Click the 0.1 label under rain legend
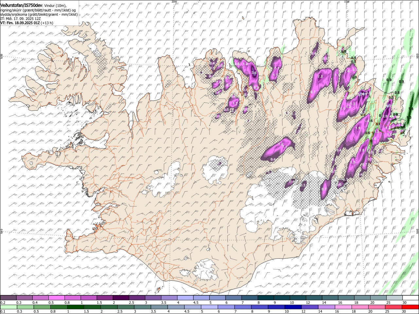Viewport: 419px width, 314px height. tap(2, 311)
